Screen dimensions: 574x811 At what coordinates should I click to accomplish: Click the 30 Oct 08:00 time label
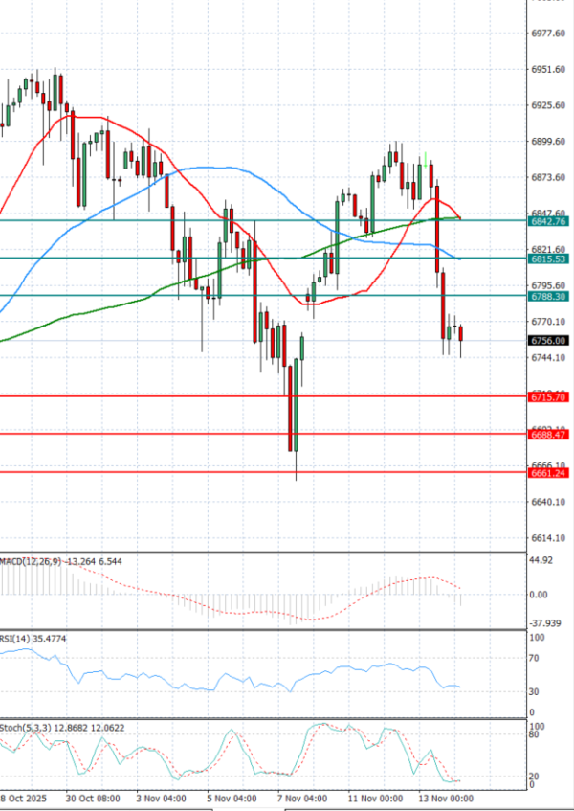click(95, 797)
